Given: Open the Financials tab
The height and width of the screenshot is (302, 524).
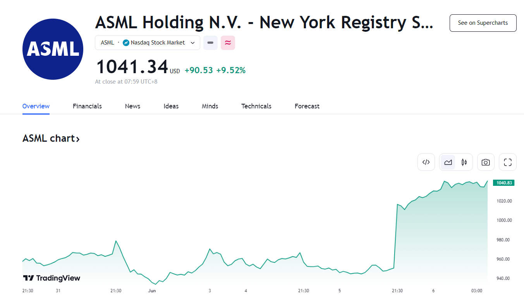Looking at the screenshot, I should (87, 106).
